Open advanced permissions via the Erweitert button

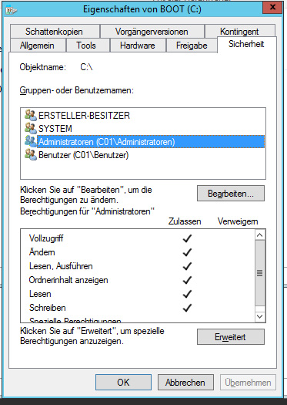click(231, 337)
